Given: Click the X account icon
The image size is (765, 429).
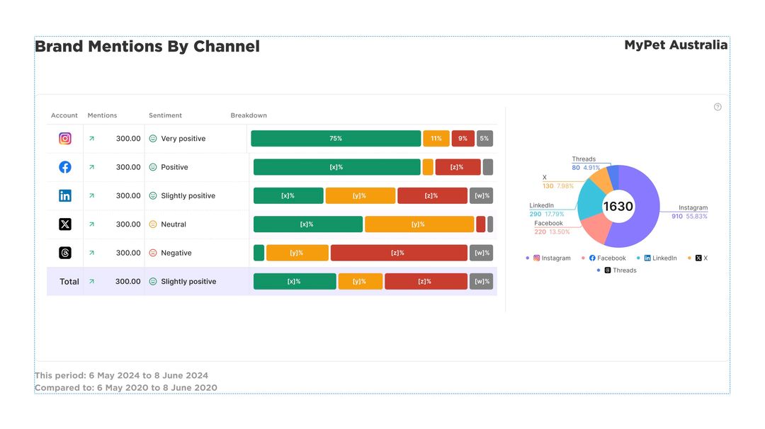Looking at the screenshot, I should click(64, 224).
